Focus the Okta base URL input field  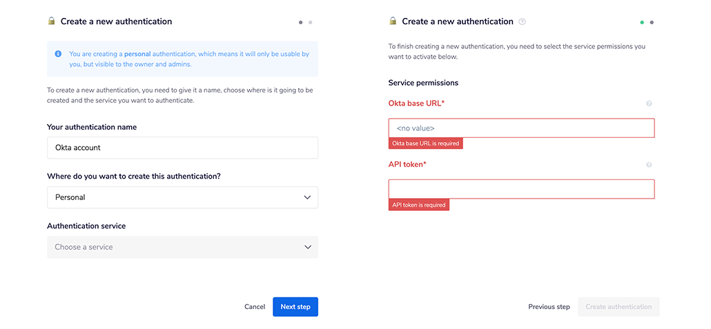click(x=521, y=128)
